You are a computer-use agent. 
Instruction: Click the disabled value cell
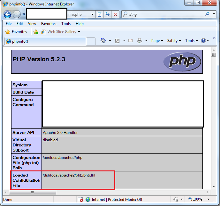click(122, 145)
